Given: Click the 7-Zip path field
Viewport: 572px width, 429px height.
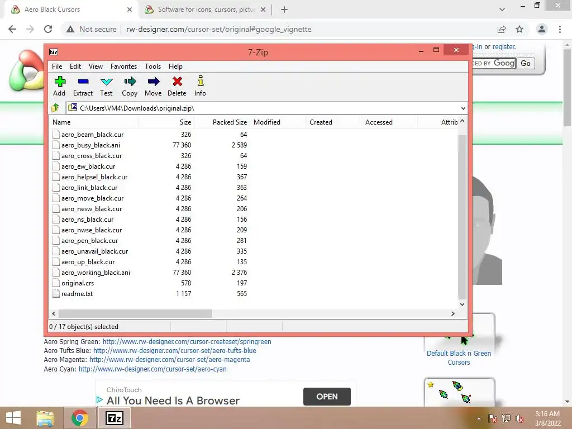Looking at the screenshot, I should [266, 108].
